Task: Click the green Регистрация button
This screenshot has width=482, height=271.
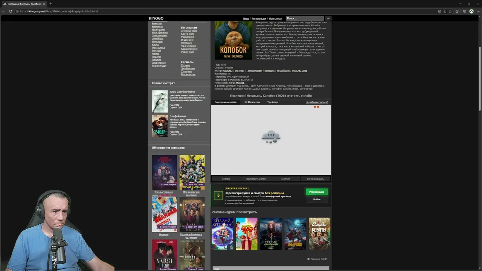Action: (x=317, y=192)
